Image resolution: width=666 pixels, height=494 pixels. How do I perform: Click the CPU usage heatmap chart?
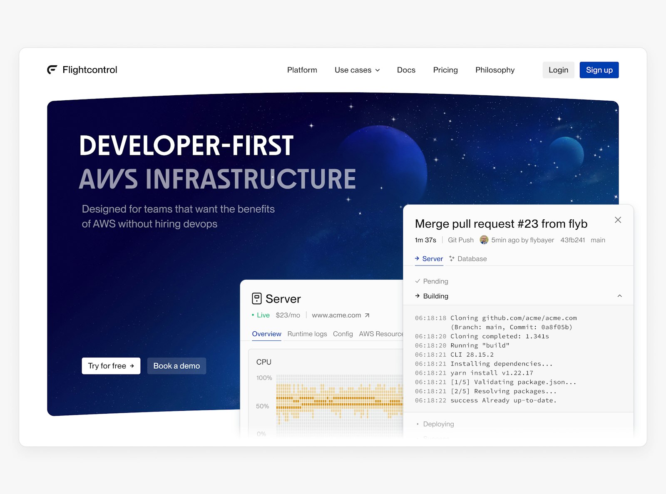pos(339,405)
